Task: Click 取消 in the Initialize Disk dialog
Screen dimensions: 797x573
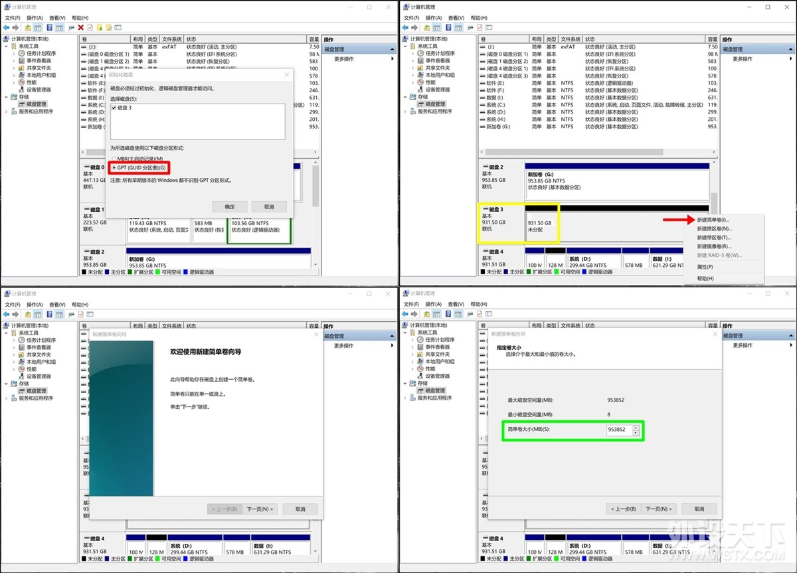Action: tap(269, 206)
